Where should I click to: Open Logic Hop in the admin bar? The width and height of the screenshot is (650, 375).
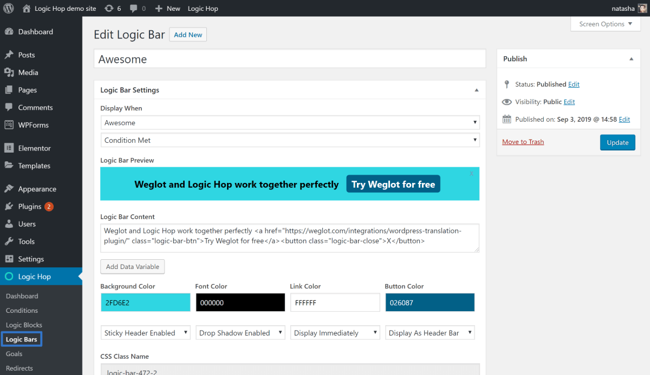click(x=203, y=8)
